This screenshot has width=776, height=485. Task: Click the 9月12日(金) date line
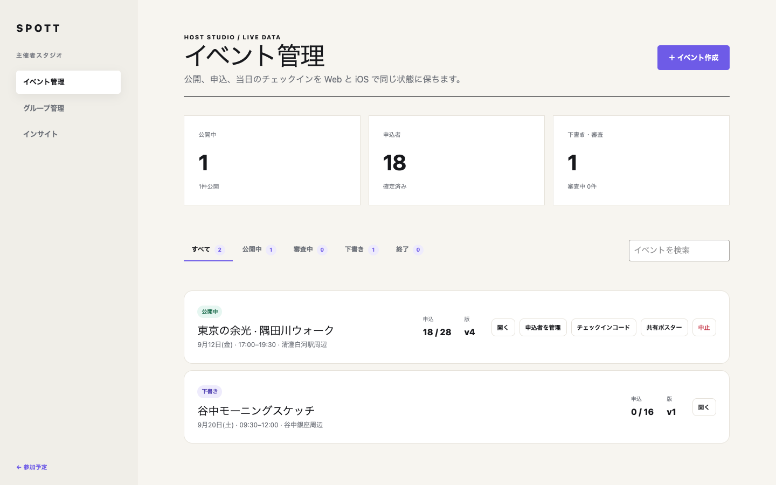tap(262, 345)
